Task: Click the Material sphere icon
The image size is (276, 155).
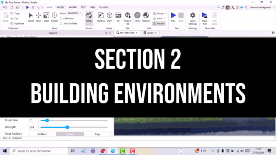Action: click(146, 15)
